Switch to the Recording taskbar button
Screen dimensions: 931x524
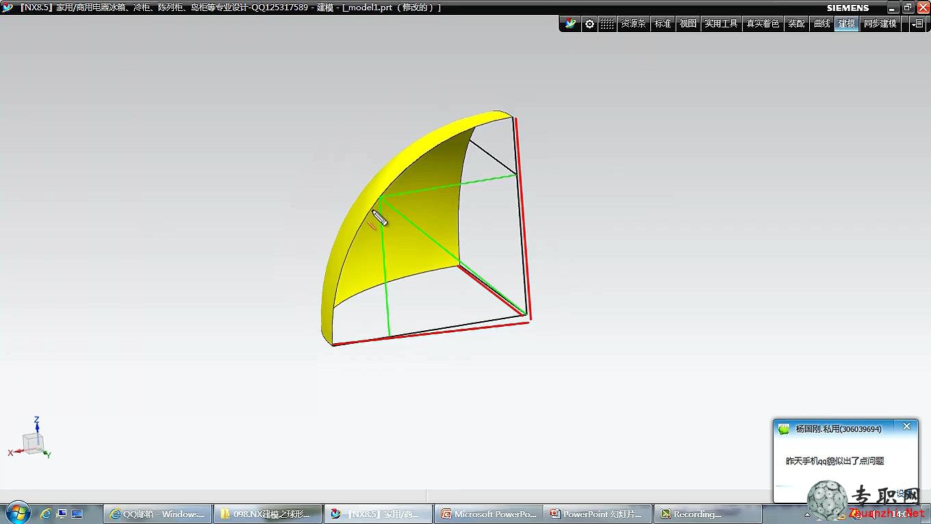click(x=708, y=514)
